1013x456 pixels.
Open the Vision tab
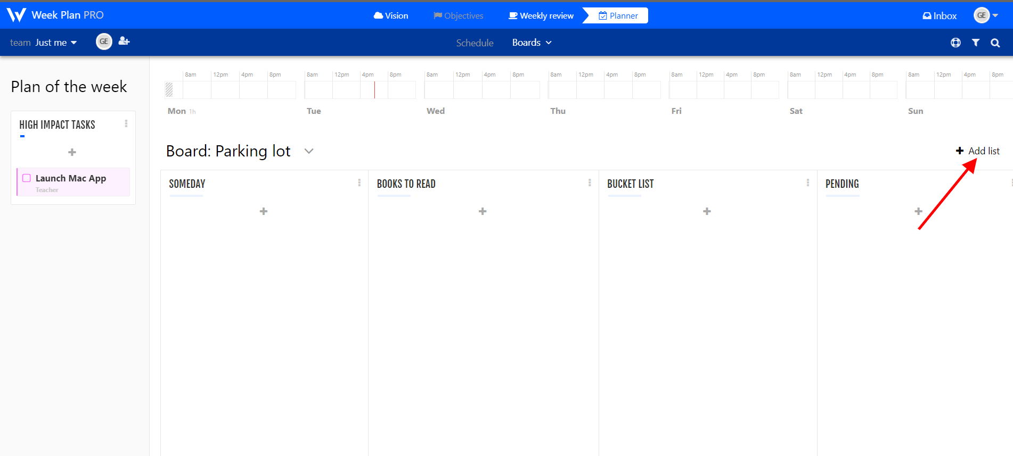click(x=391, y=15)
